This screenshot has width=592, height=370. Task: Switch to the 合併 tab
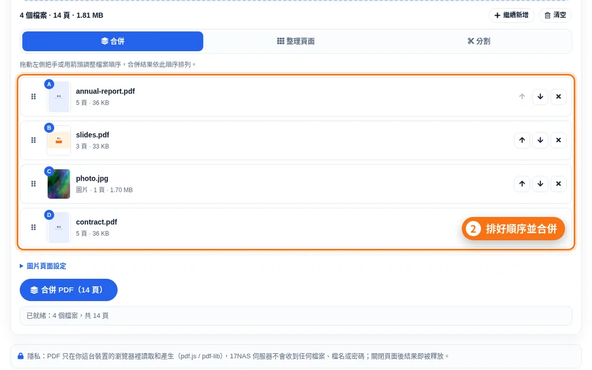tap(112, 41)
